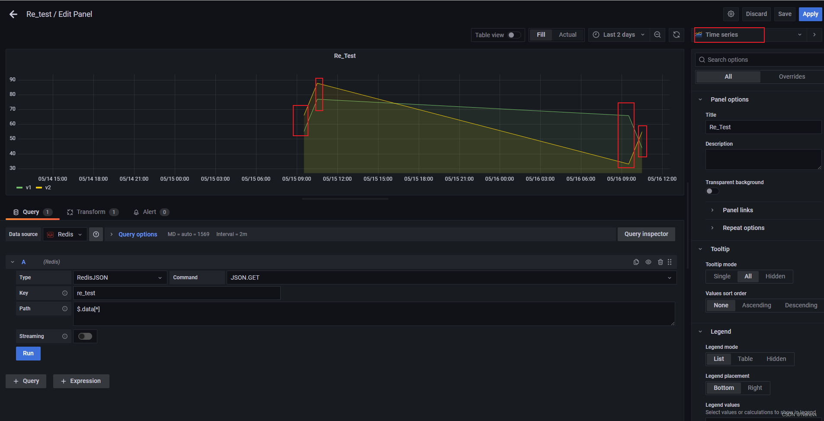This screenshot has height=421, width=824.
Task: Open the query help circle icon
Action: coord(96,234)
